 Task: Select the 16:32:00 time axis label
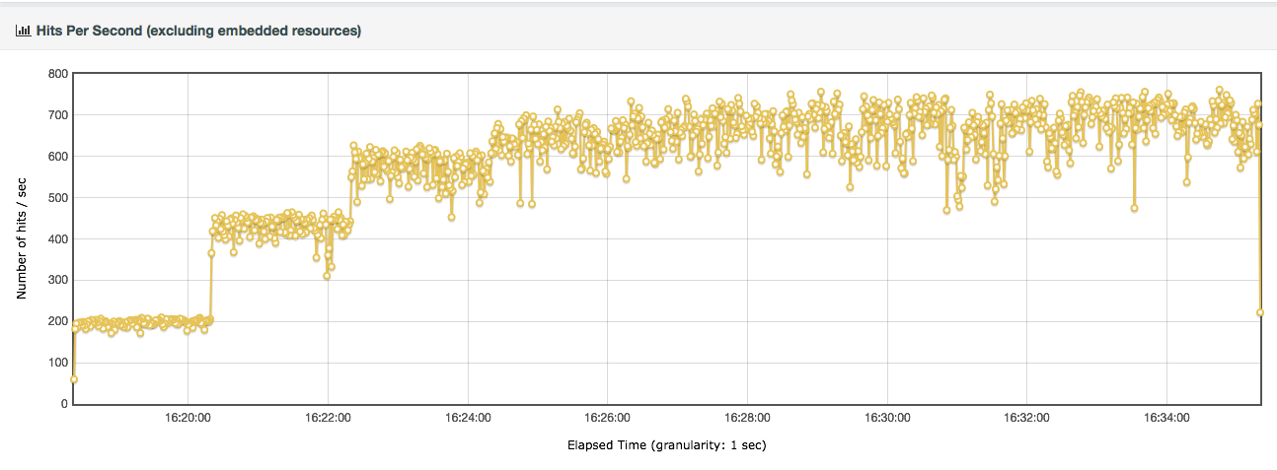click(1027, 418)
